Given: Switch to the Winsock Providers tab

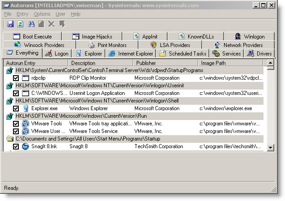Looking at the screenshot, I should pos(39,45).
